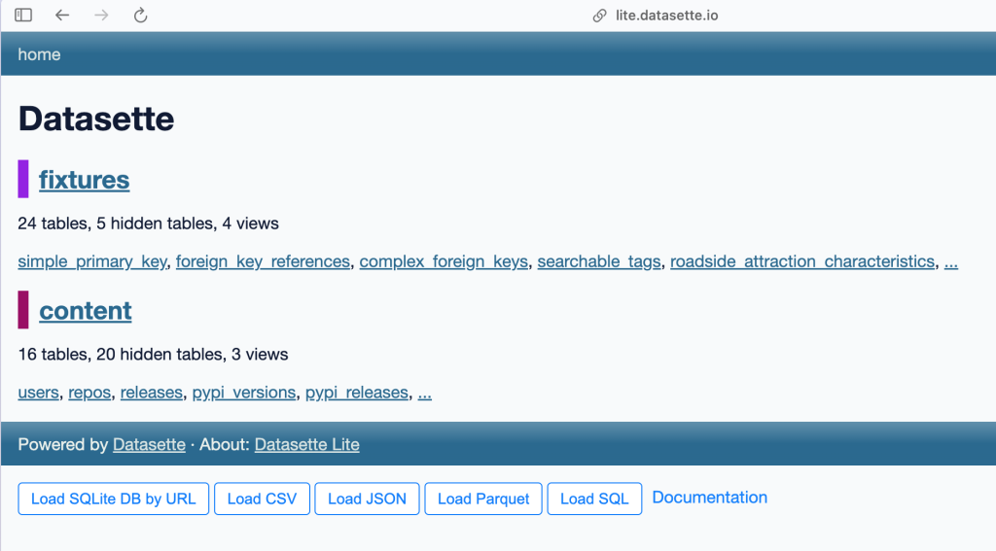Open the pypi_versions table
The image size is (996, 551).
tap(244, 393)
